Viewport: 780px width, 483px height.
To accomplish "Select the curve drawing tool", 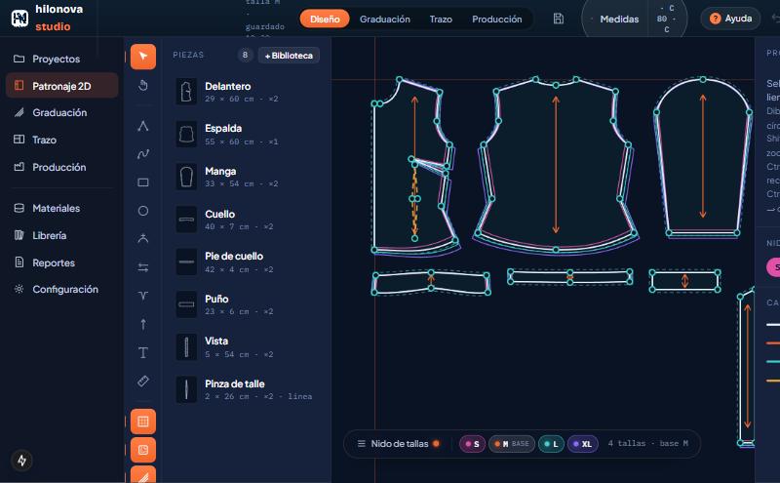I will pos(143,154).
